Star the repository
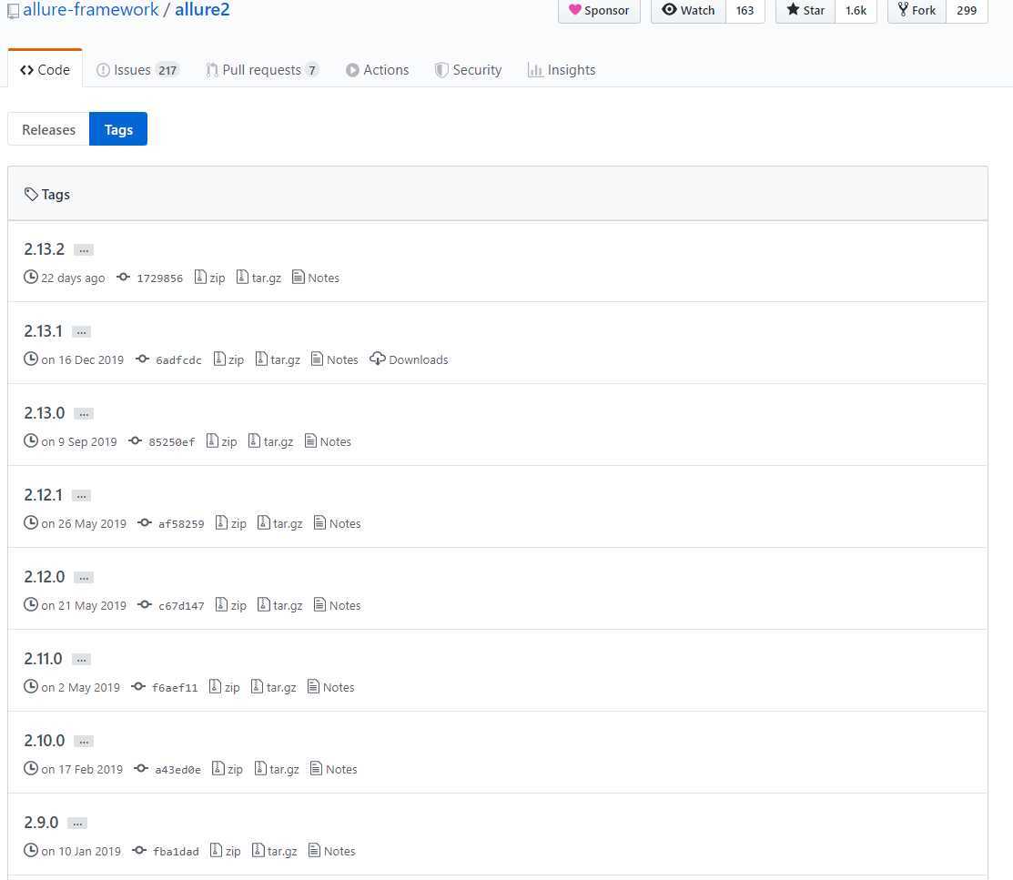1013x880 pixels. click(805, 10)
